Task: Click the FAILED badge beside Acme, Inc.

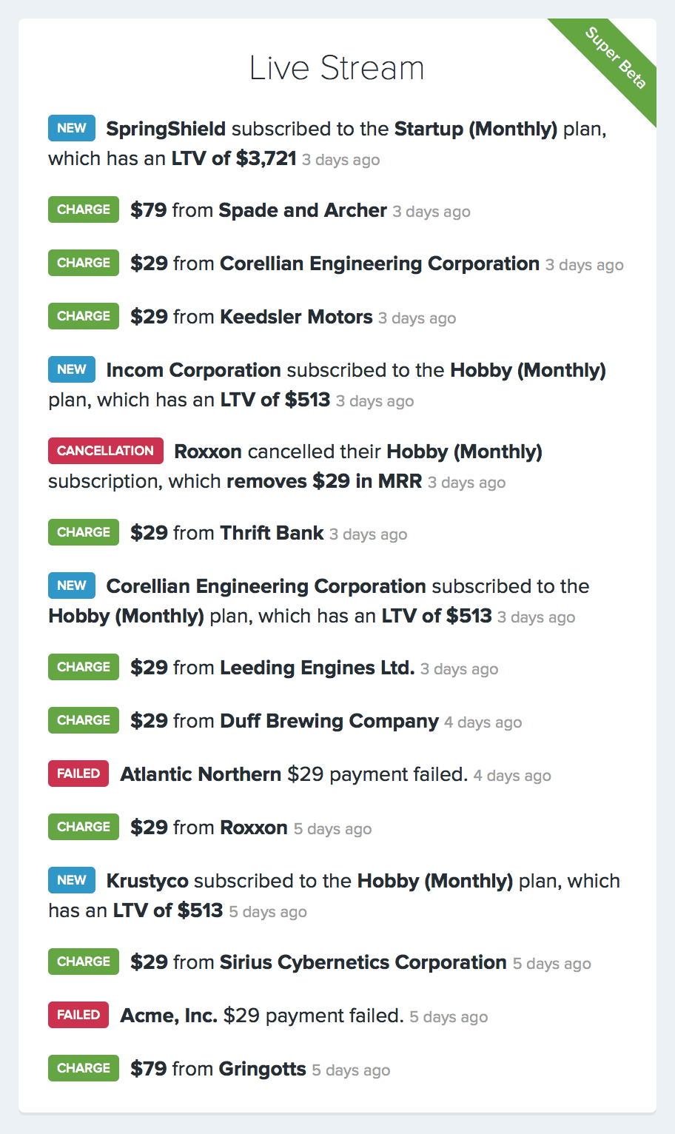Action: [78, 1015]
